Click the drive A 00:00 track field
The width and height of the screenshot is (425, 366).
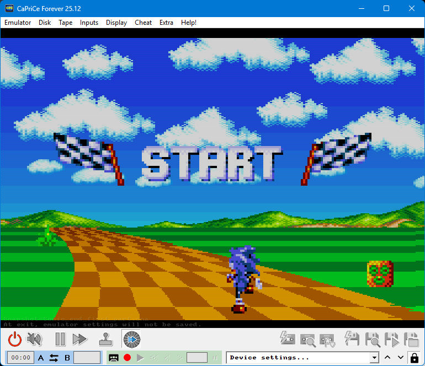click(x=21, y=358)
